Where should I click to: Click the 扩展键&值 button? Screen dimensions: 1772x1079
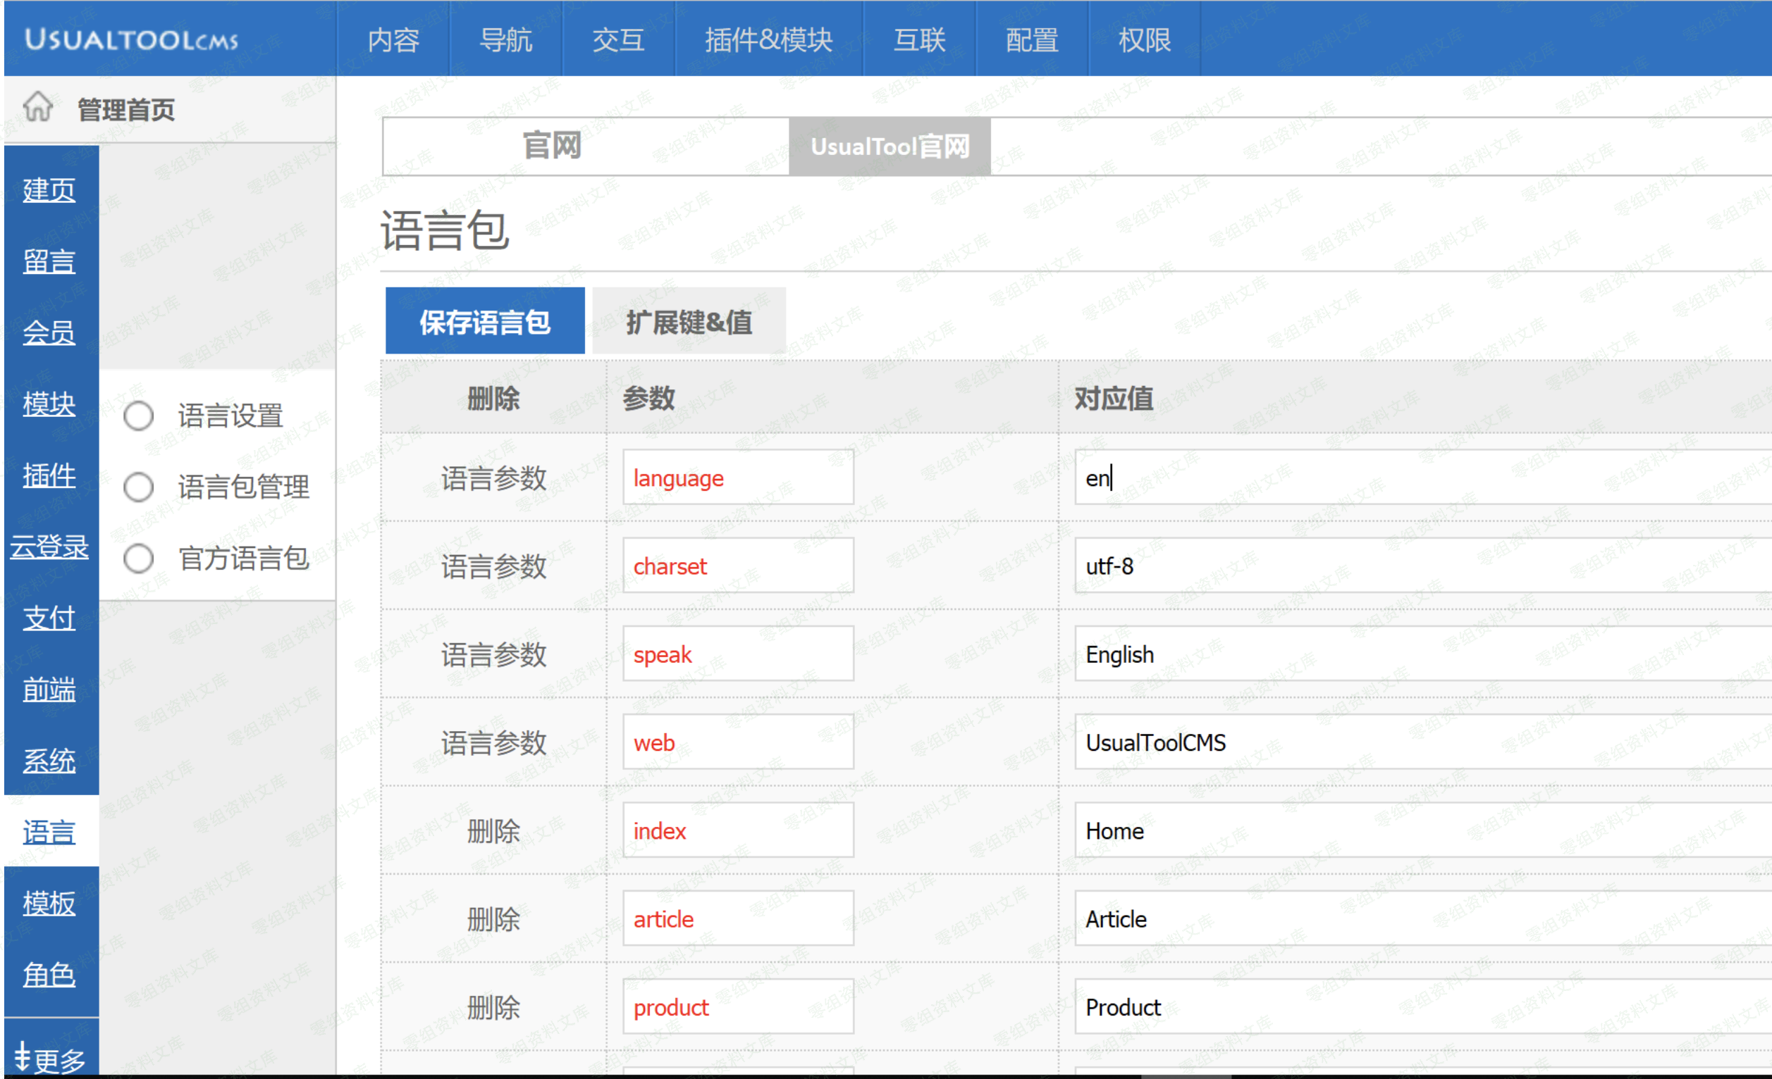point(688,321)
